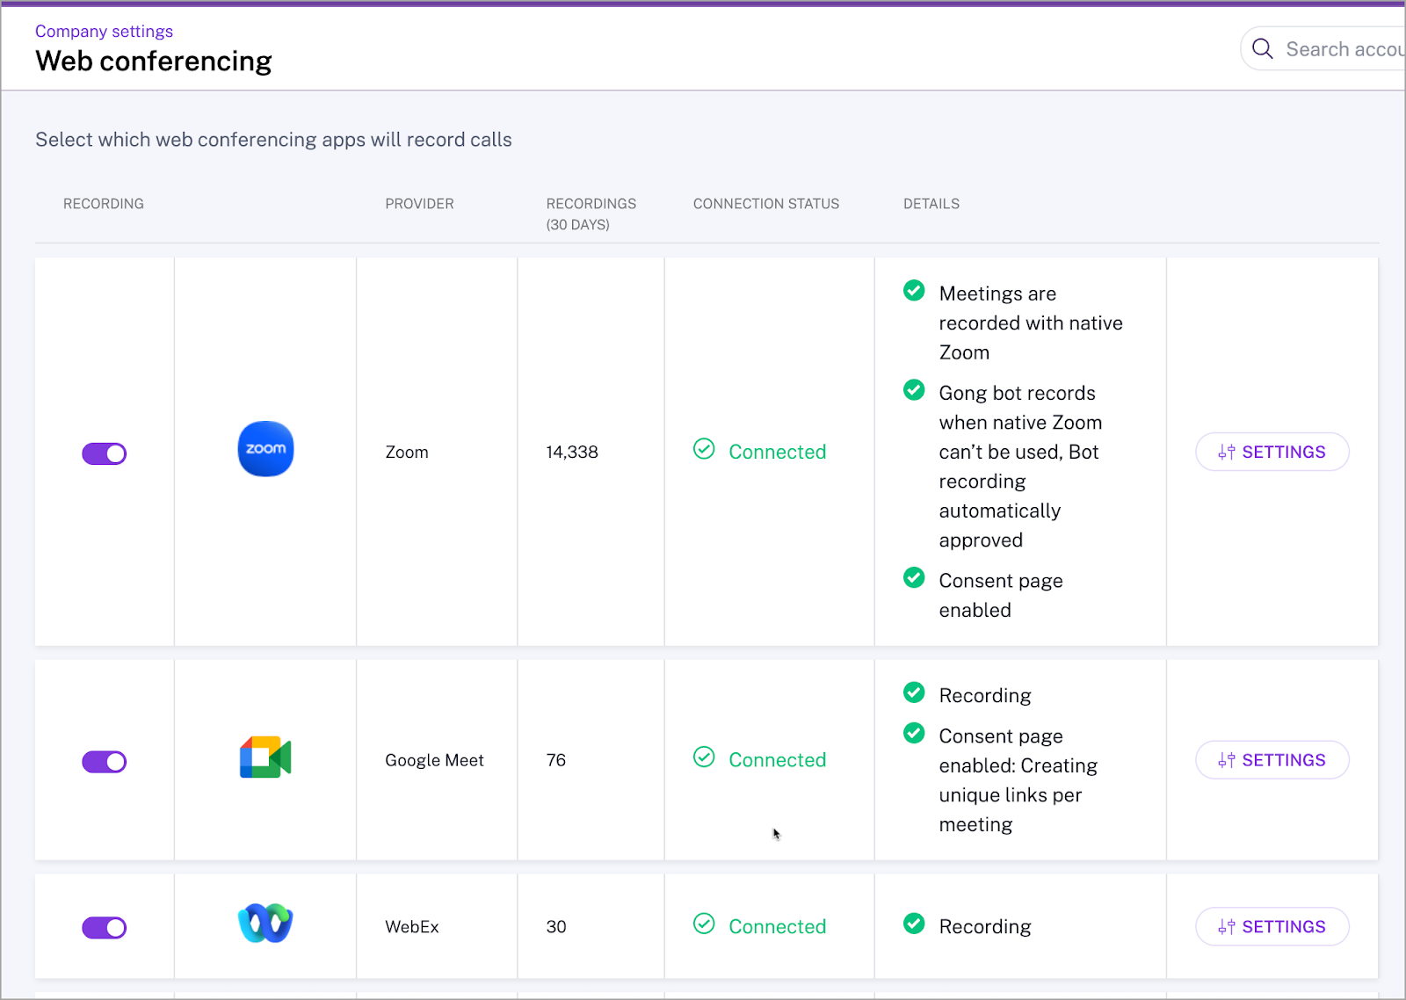Go back to Company settings link

[104, 32]
